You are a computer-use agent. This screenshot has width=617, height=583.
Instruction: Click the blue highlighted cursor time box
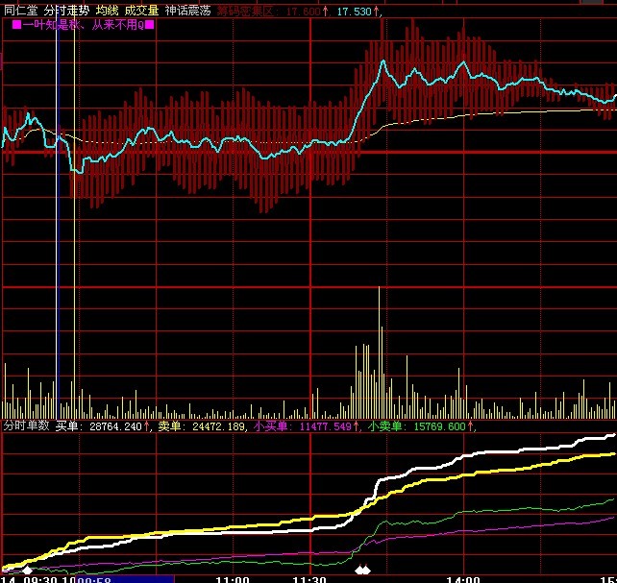coord(124,579)
